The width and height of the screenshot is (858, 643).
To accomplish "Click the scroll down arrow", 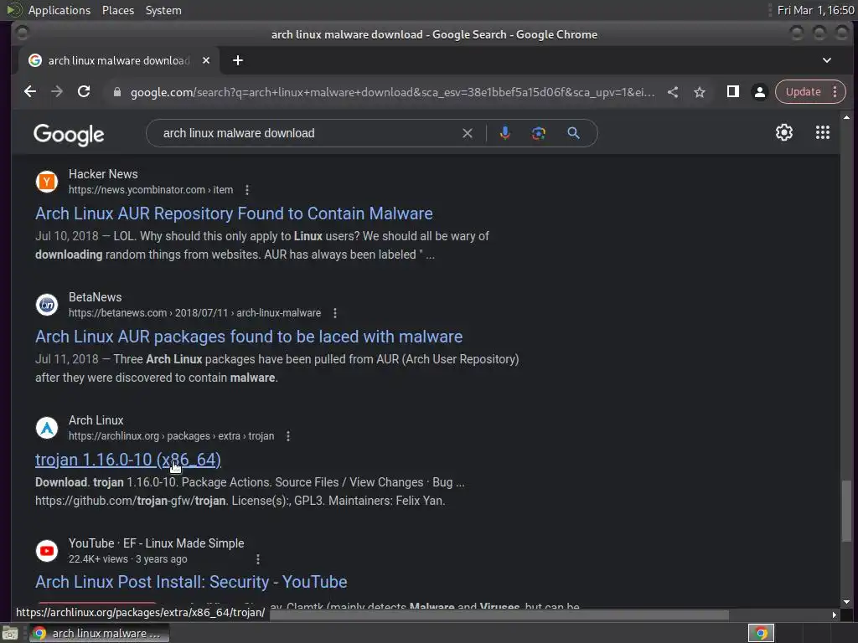I will (846, 601).
